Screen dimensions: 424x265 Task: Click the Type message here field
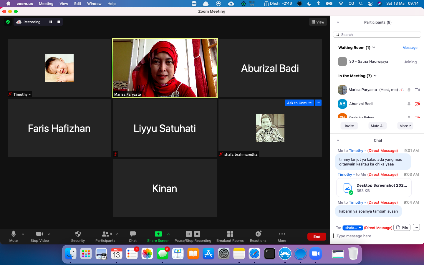click(377, 236)
